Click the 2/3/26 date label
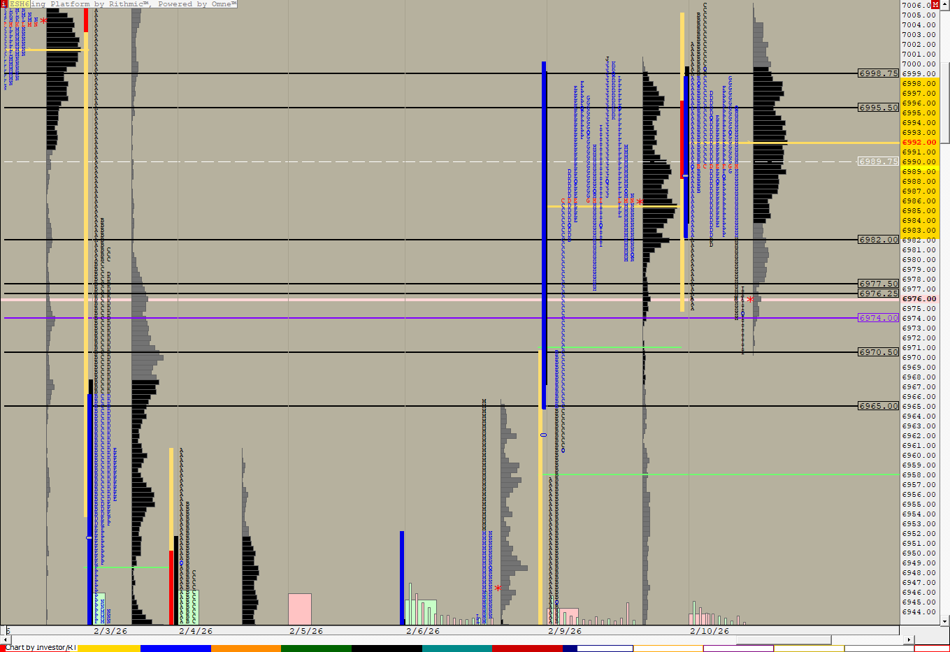 pos(110,631)
